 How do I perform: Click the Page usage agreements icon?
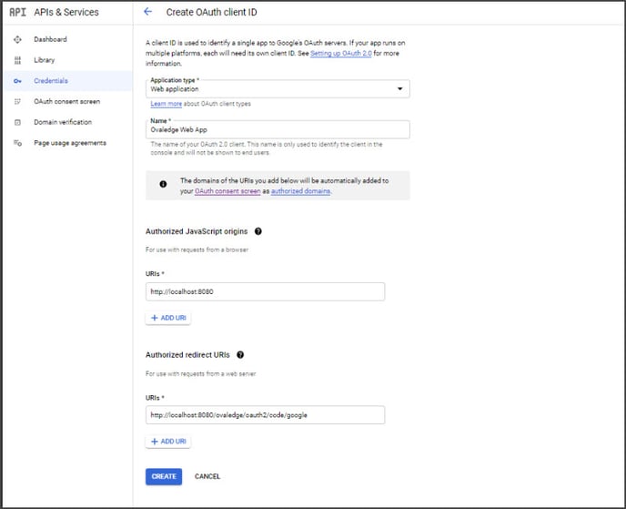[x=17, y=143]
